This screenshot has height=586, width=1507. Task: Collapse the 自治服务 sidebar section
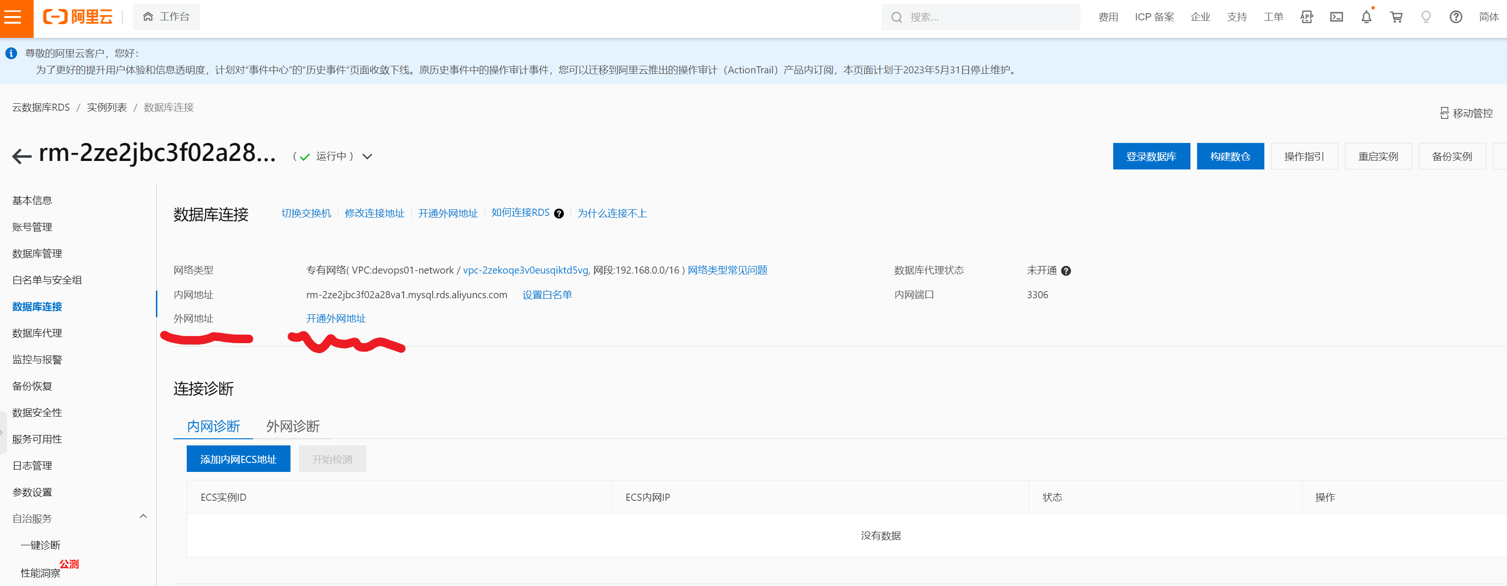(x=143, y=516)
